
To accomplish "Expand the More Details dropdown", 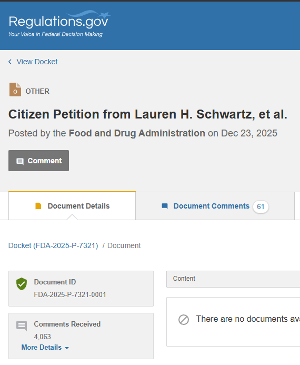I will [45, 347].
